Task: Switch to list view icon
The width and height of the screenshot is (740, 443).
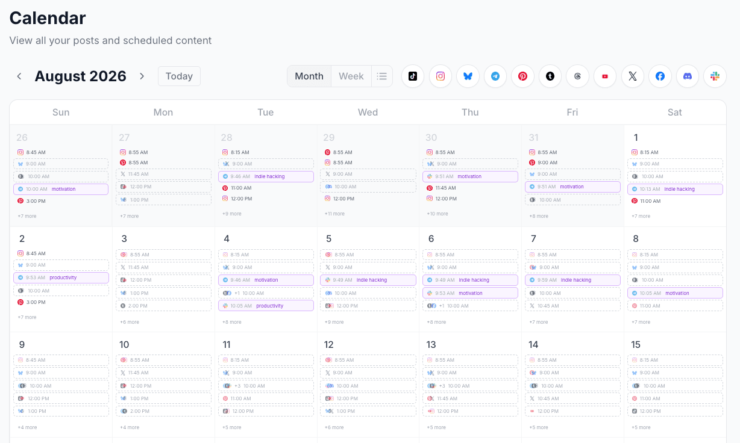Action: [381, 76]
